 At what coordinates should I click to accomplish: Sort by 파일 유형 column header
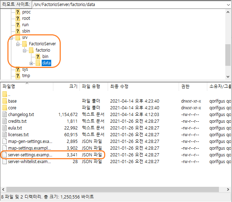point(94,86)
